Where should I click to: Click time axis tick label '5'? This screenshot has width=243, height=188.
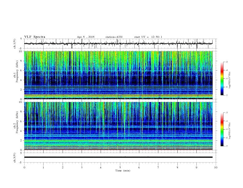[120, 167]
